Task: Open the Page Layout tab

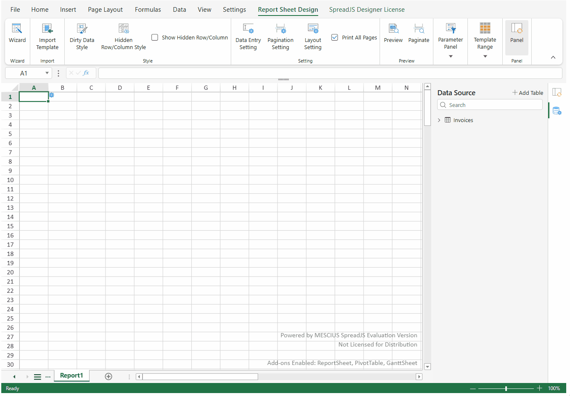Action: 105,10
